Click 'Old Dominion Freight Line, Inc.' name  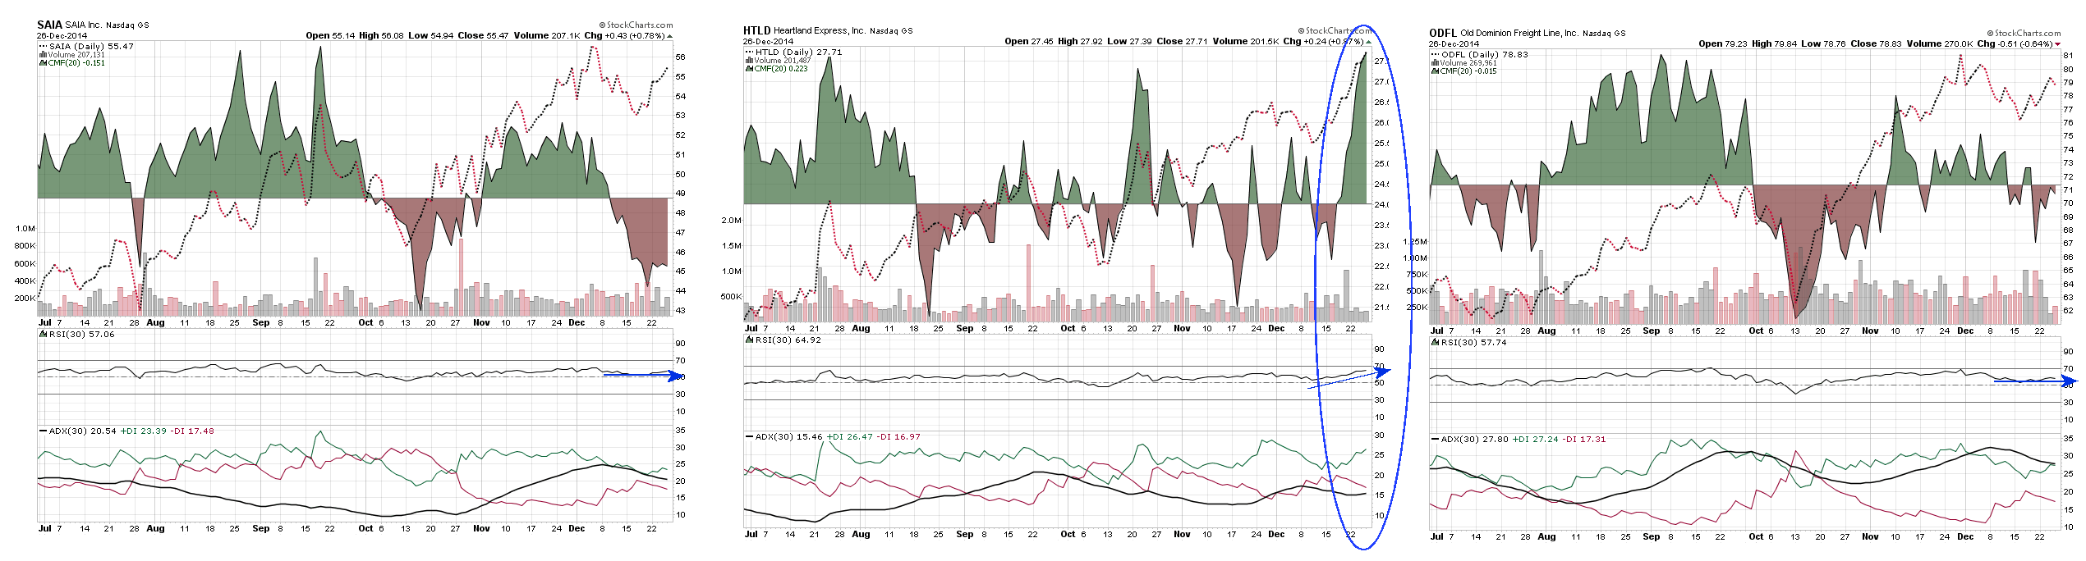[1519, 33]
